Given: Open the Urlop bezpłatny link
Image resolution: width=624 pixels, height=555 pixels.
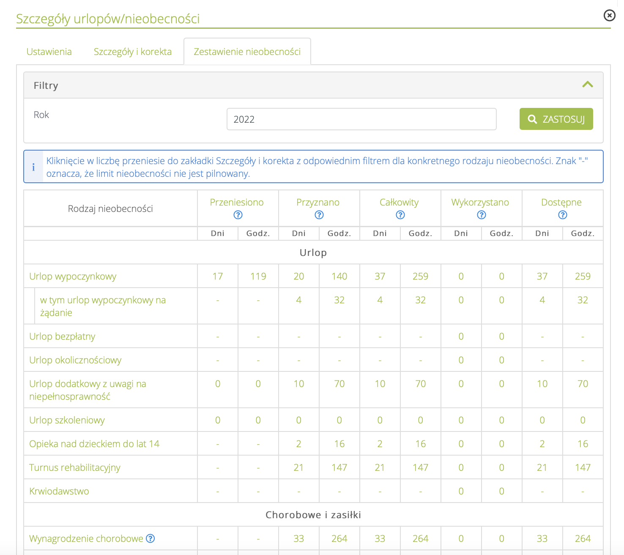Looking at the screenshot, I should [x=62, y=337].
